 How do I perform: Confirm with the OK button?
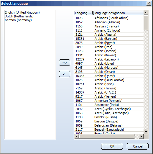(x=112, y=146)
